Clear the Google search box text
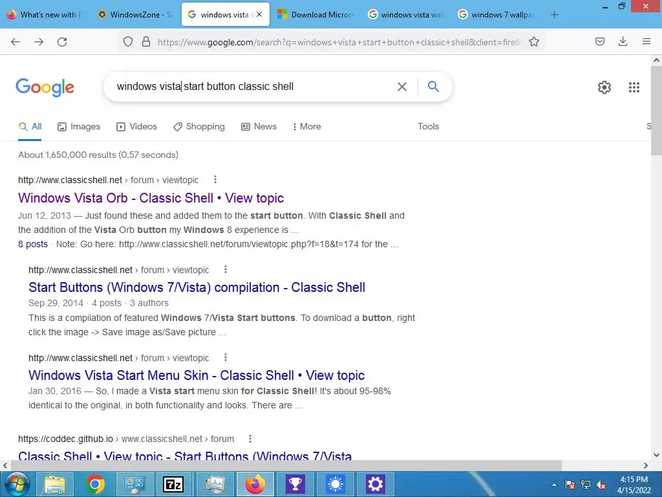Image resolution: width=662 pixels, height=497 pixels. 402,87
